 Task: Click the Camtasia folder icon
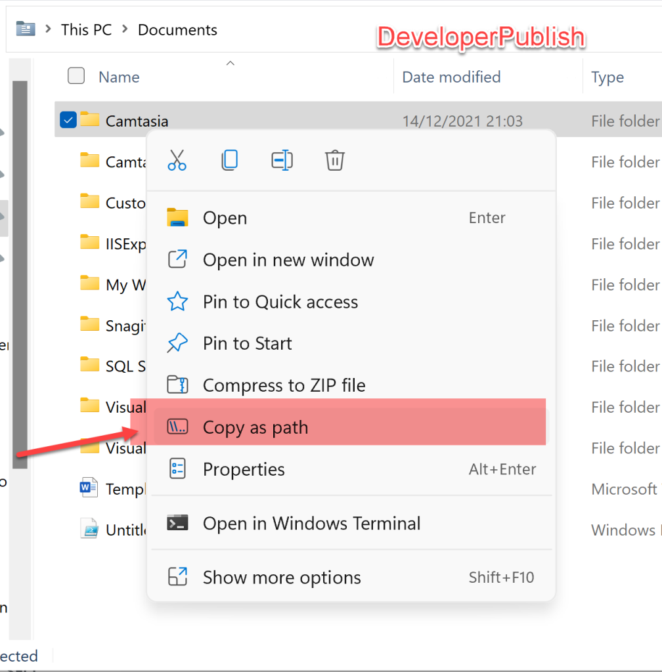(x=91, y=119)
